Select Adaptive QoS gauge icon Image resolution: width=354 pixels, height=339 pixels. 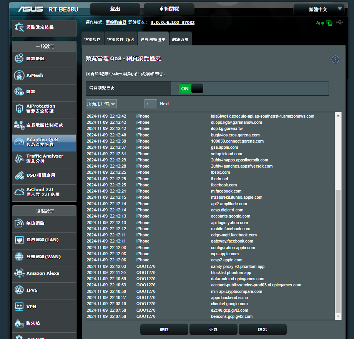pyautogui.click(x=19, y=142)
